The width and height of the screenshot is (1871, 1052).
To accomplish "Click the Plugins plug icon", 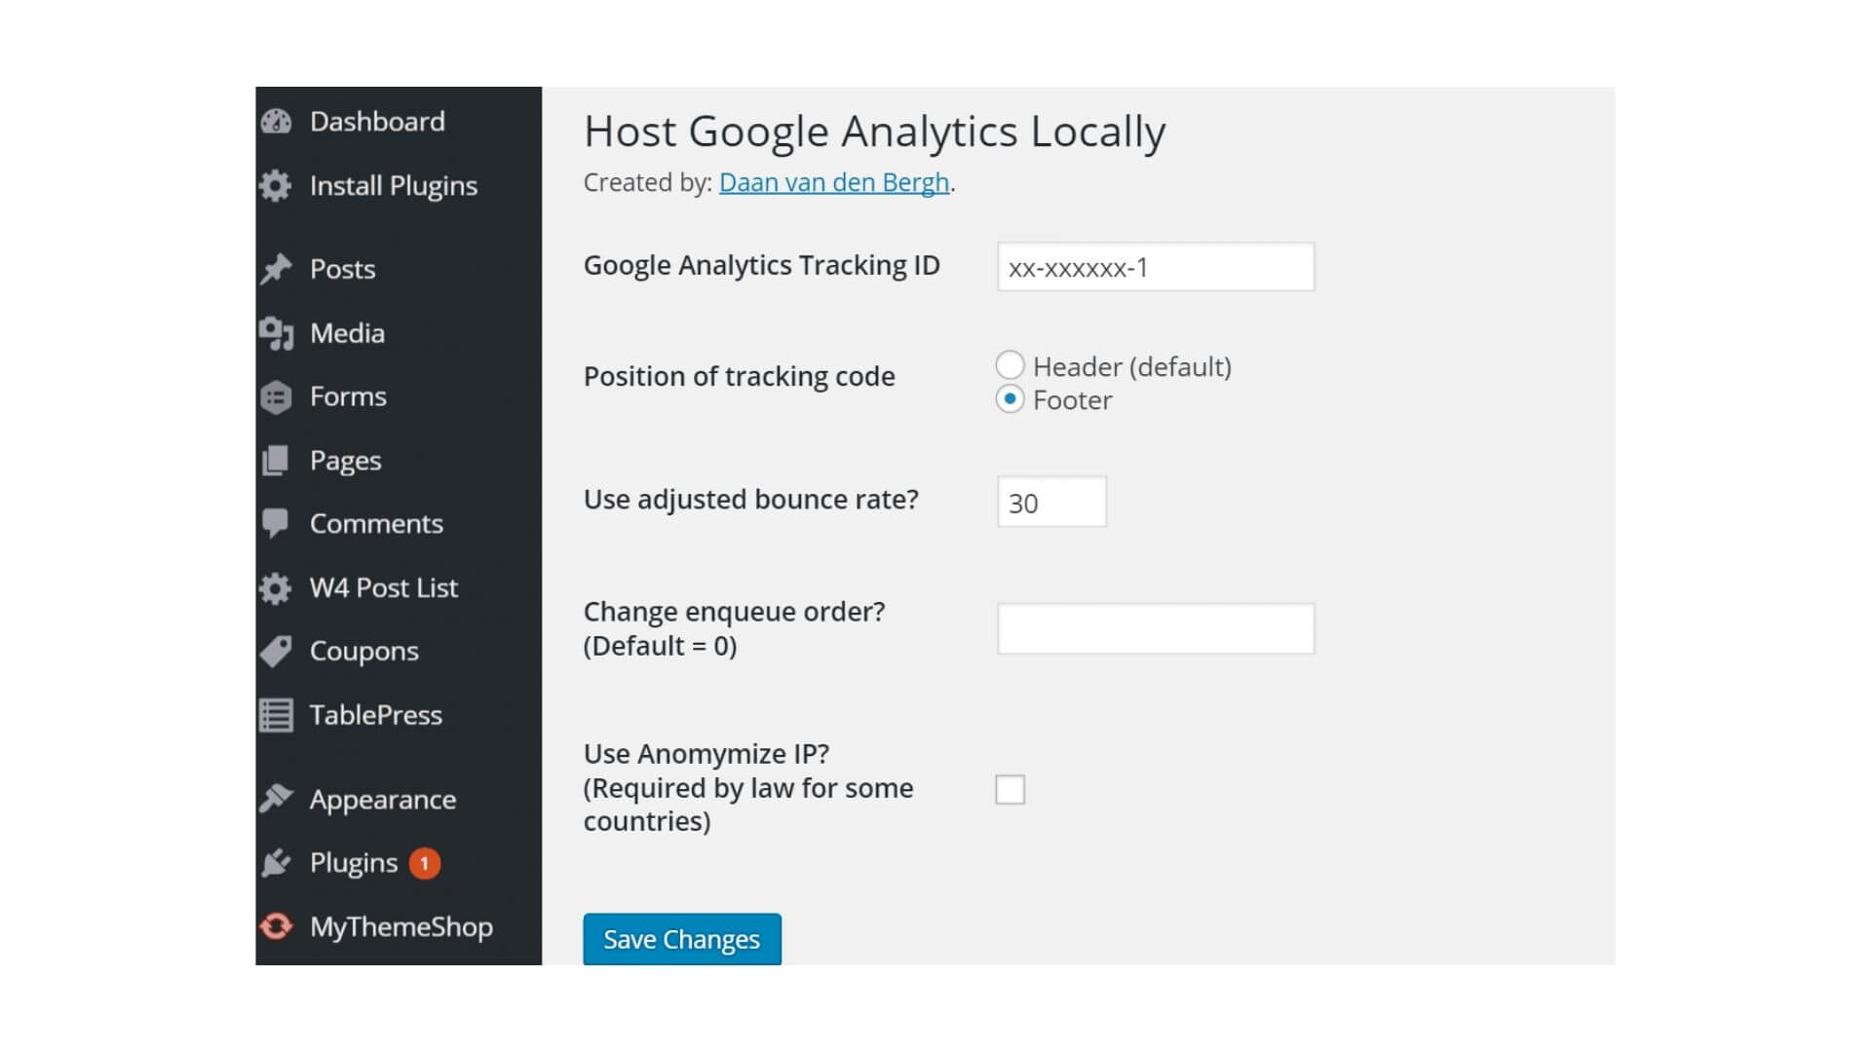I will [276, 863].
